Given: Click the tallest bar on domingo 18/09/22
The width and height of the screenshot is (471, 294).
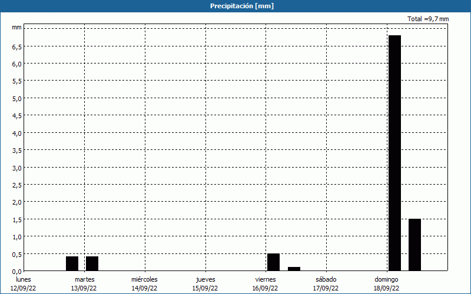Looking at the screenshot, I should point(394,153).
